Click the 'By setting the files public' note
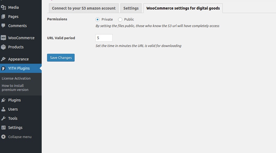This screenshot has height=153, width=276. [x=157, y=26]
